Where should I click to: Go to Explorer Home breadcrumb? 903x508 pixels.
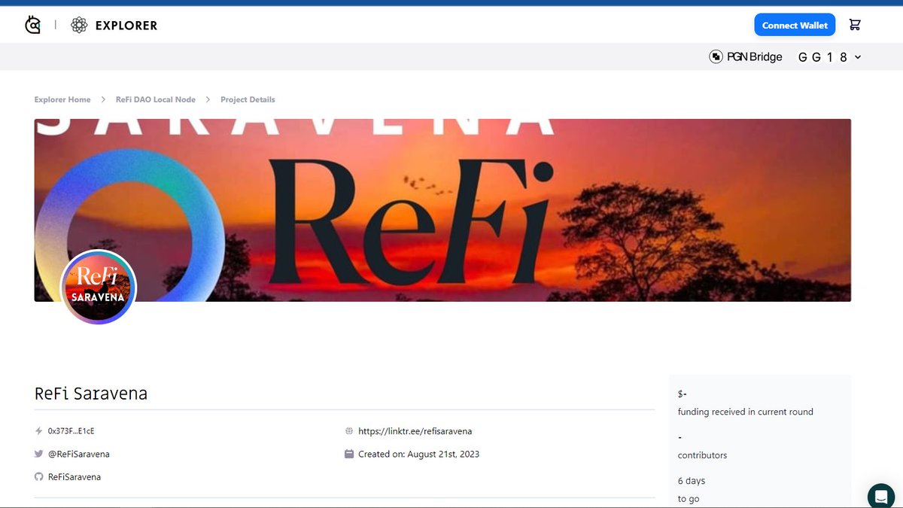click(x=62, y=99)
